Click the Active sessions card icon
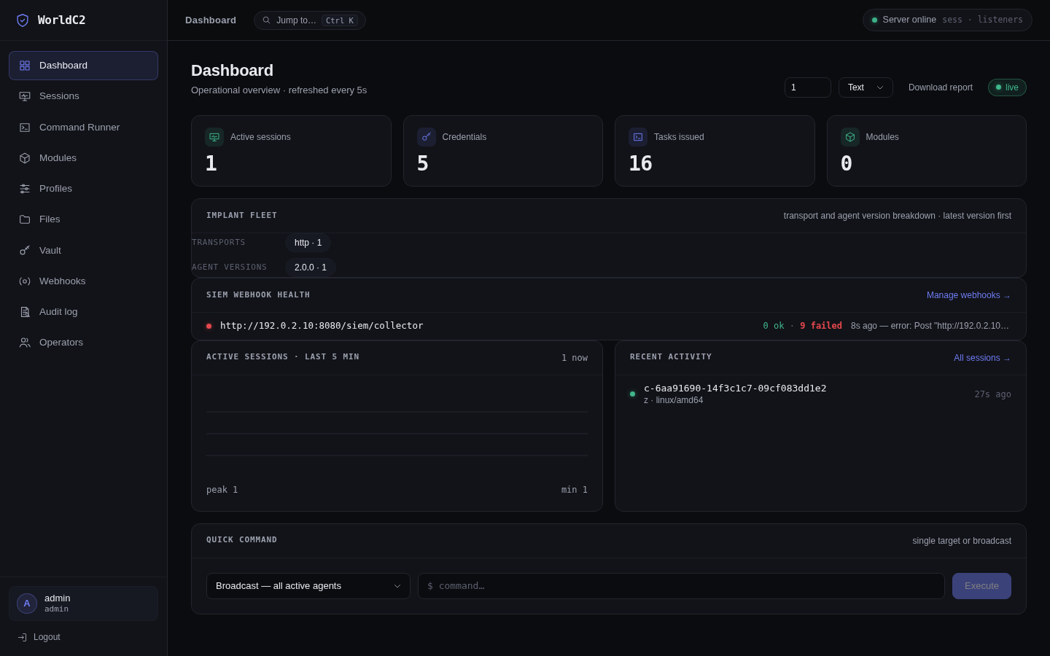 pyautogui.click(x=214, y=137)
